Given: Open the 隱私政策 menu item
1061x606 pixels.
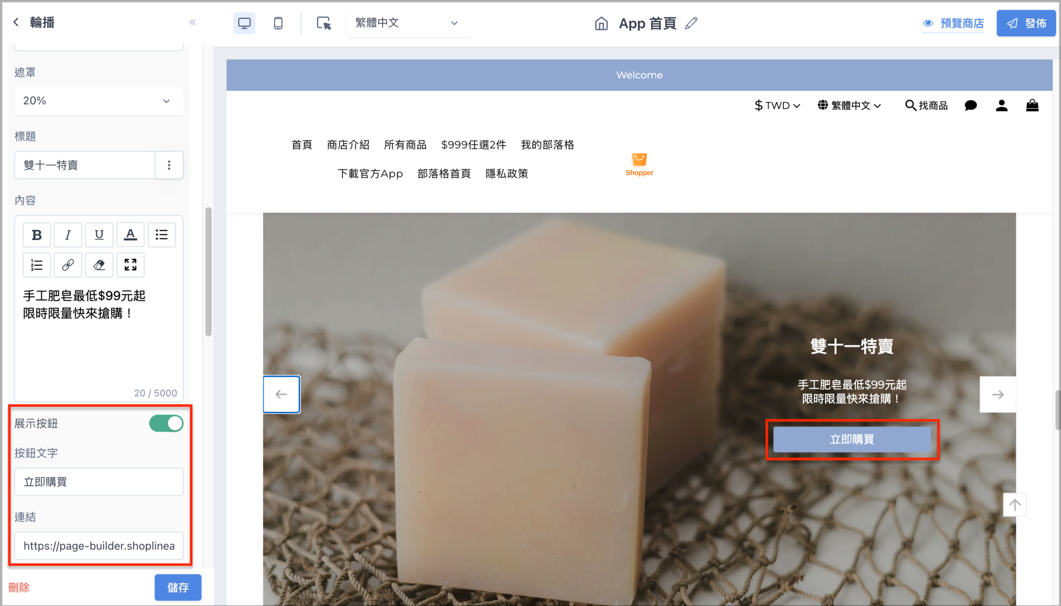Looking at the screenshot, I should 507,174.
